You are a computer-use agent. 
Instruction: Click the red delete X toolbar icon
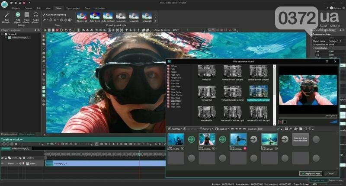coord(57,30)
